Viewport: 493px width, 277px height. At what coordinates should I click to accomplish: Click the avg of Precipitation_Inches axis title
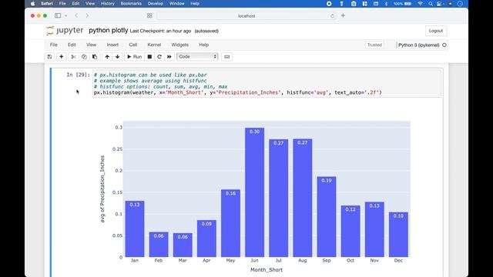coord(102,189)
